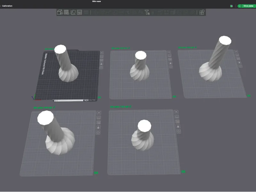Auto orient objects on plate 03
Image resolution: width=256 pixels, height=192 pixels.
click(x=237, y=55)
